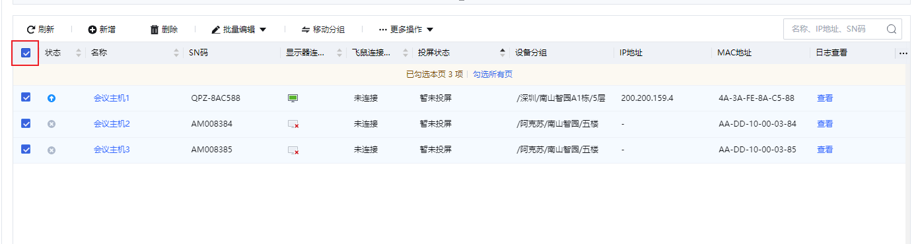This screenshot has height=244, width=918.
Task: Click the SN code QPZ-8AC588
Action: pyautogui.click(x=215, y=98)
